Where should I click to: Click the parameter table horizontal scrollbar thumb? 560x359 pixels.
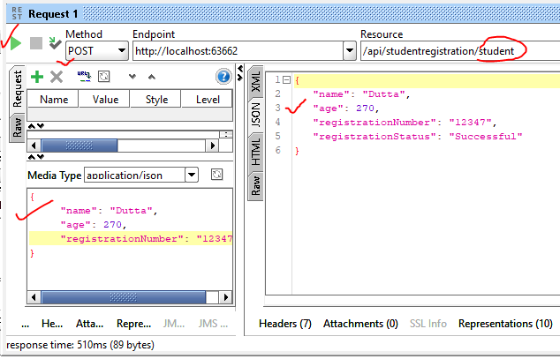click(x=79, y=146)
